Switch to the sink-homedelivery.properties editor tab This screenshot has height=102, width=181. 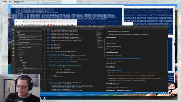coord(88,29)
